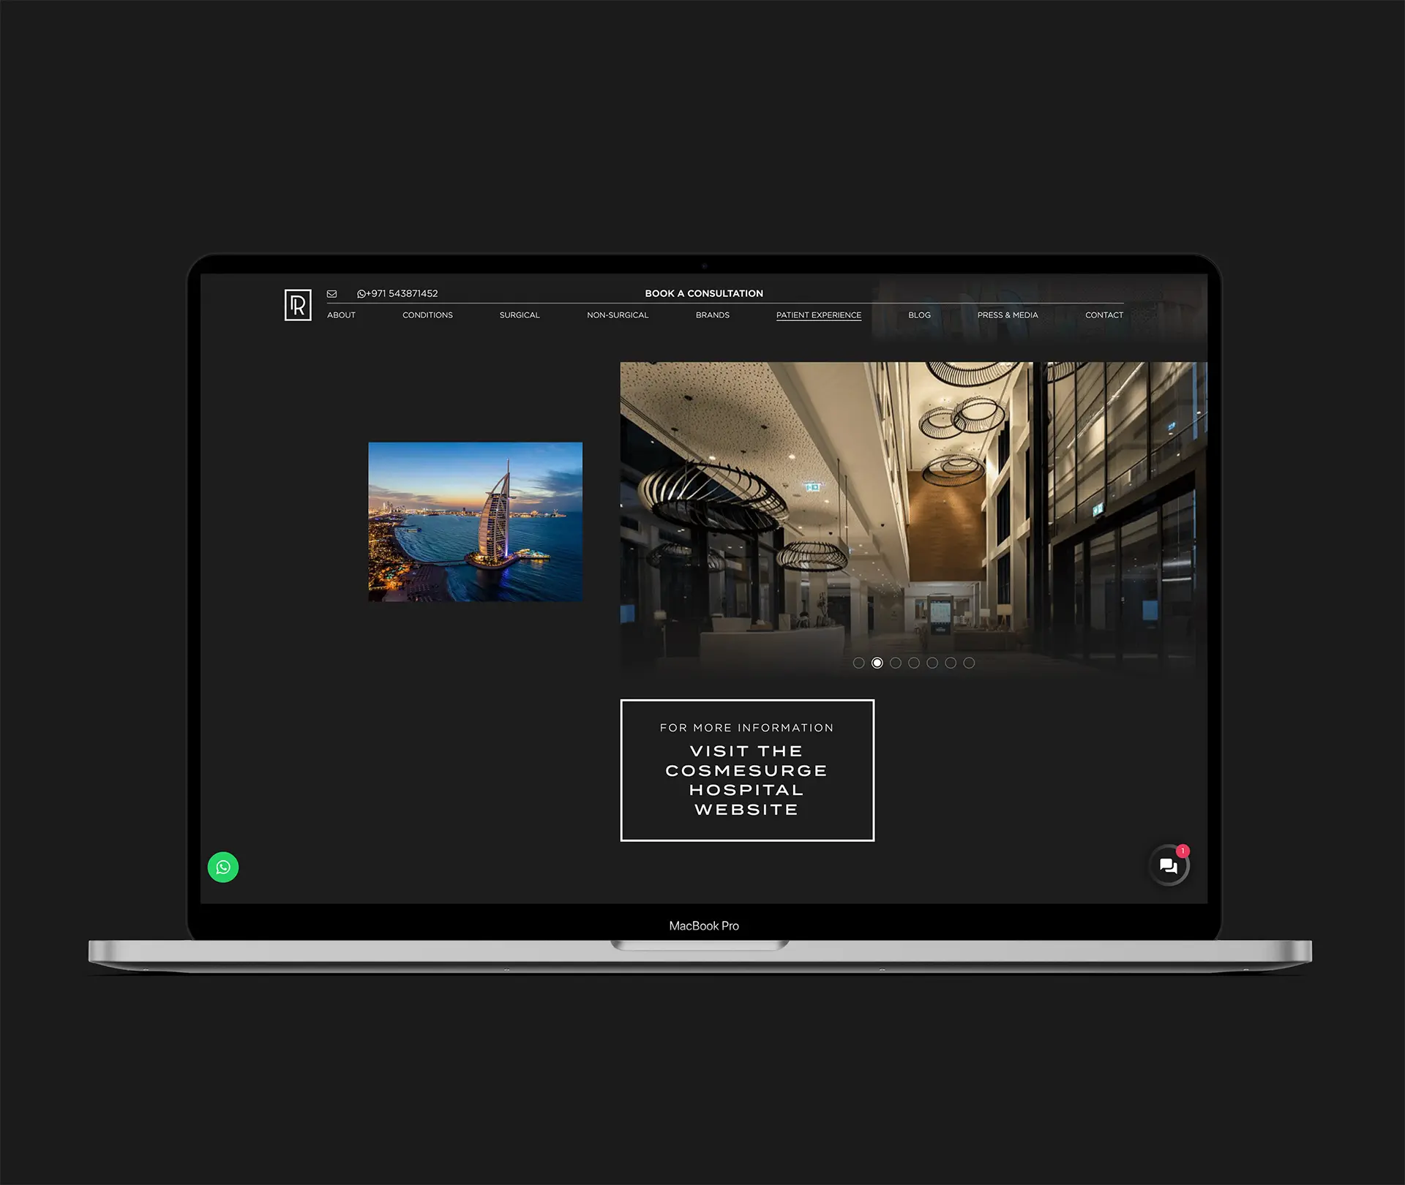
Task: Select the first carousel slide dot
Action: pos(858,663)
